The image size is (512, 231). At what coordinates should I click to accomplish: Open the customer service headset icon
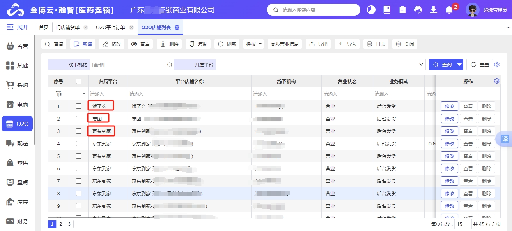point(418,10)
